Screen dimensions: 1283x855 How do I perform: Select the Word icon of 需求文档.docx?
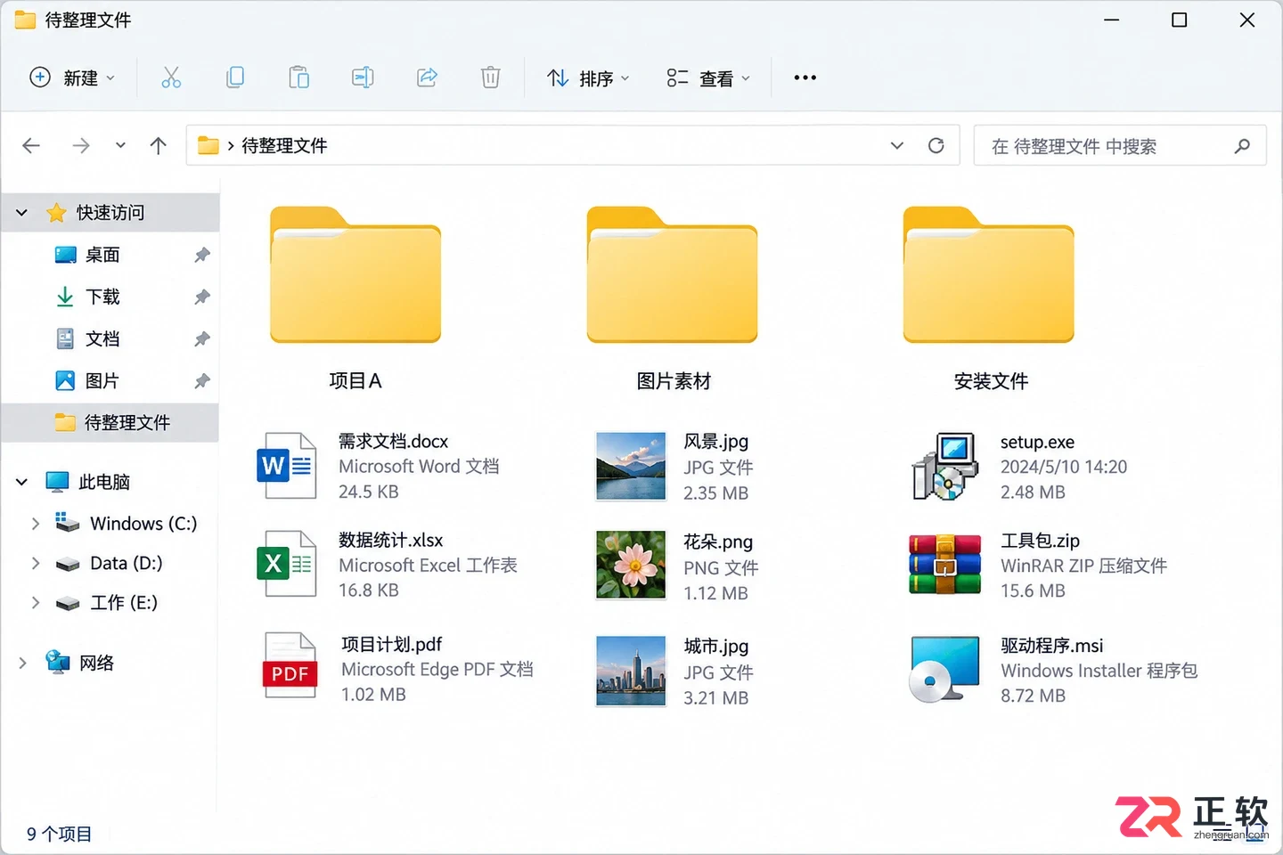click(287, 466)
